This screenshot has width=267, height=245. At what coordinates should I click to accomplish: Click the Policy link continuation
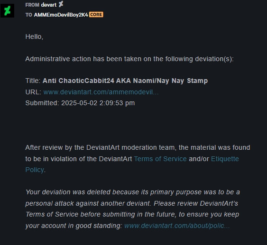point(35,170)
